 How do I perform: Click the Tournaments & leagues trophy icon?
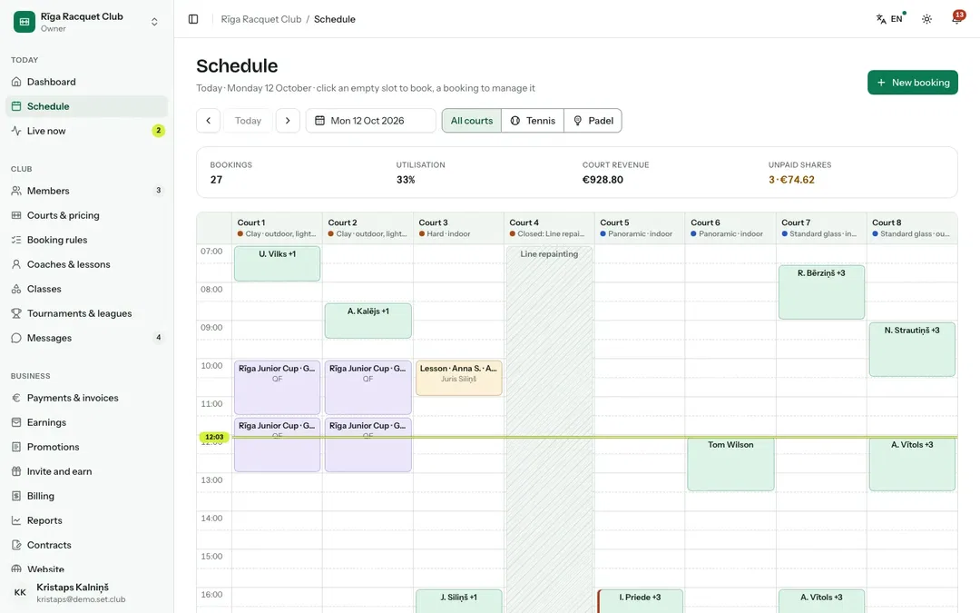point(16,313)
